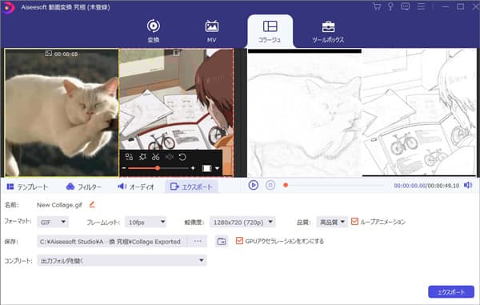The height and width of the screenshot is (305, 480).
Task: Click the blue エクスポート button
Action: (451, 292)
